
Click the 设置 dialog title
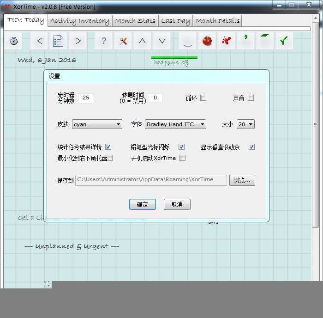coord(54,76)
